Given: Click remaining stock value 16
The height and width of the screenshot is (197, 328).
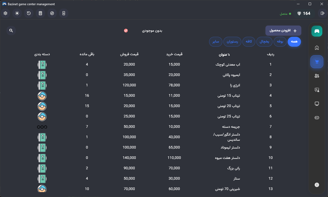Looking at the screenshot, I should (87, 96).
